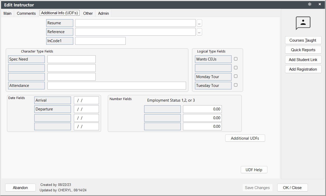Open Additional UDFs

tap(245, 138)
